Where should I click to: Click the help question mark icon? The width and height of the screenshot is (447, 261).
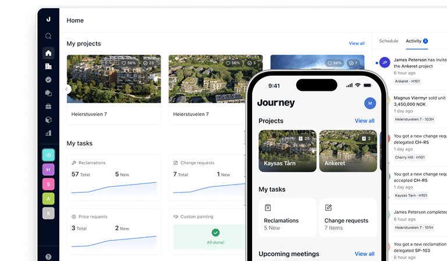48,256
